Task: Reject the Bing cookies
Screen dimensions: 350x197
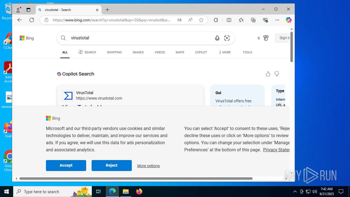Action: (x=112, y=166)
